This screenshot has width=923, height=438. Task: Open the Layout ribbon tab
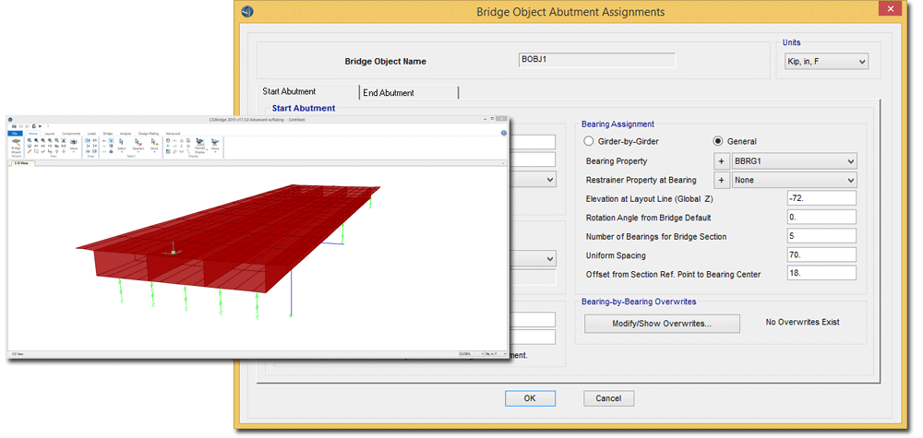(x=50, y=134)
